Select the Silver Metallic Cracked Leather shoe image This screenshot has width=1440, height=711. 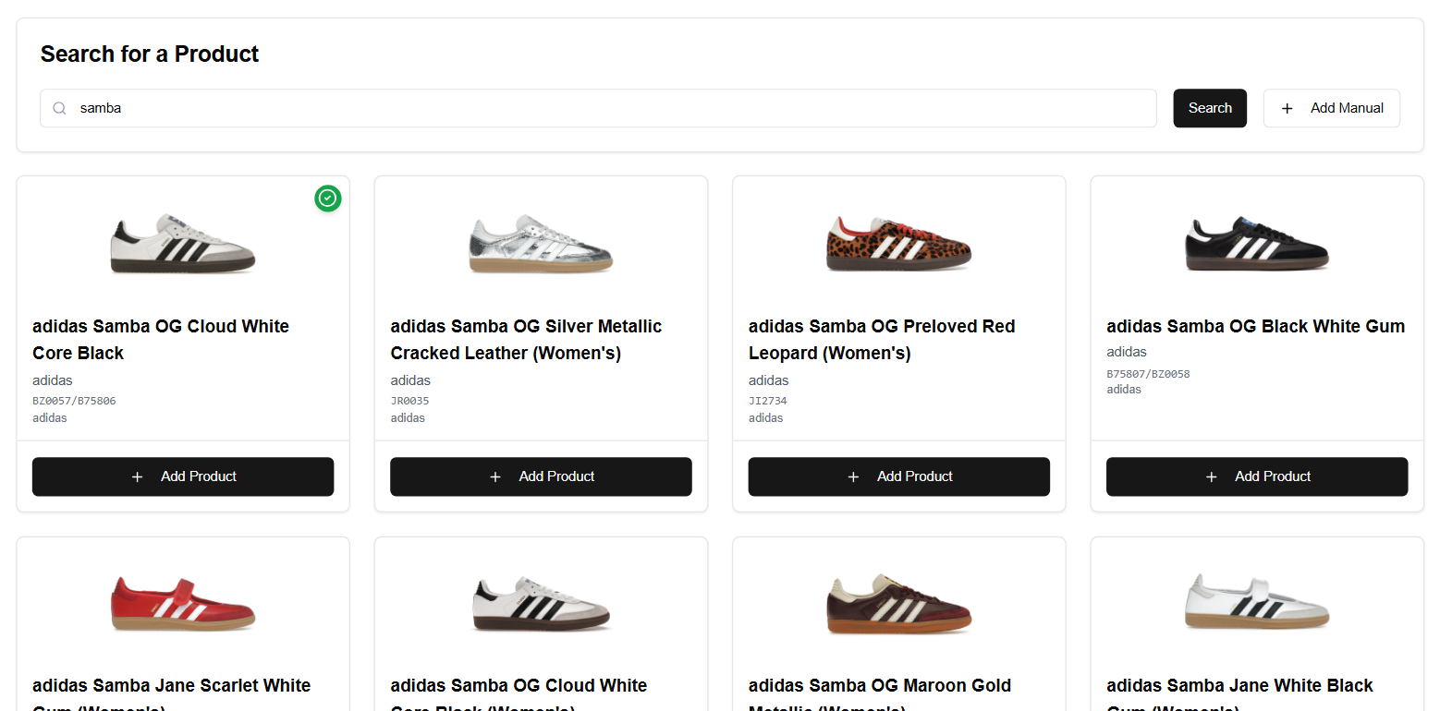pyautogui.click(x=541, y=244)
